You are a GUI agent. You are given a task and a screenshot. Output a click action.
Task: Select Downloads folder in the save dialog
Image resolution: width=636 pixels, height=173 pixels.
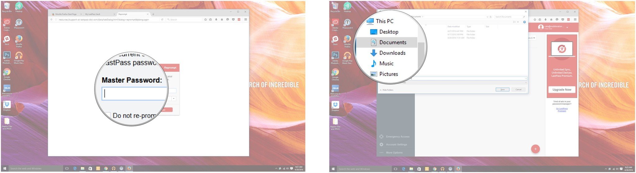388,53
